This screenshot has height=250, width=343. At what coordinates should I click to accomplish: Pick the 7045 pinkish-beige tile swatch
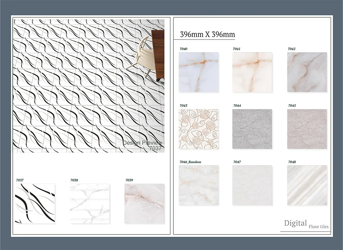click(307, 129)
